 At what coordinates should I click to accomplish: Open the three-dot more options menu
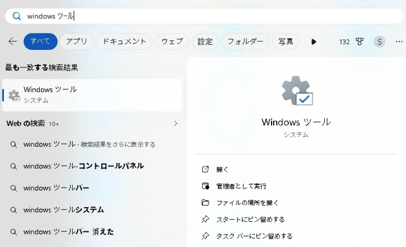(399, 41)
